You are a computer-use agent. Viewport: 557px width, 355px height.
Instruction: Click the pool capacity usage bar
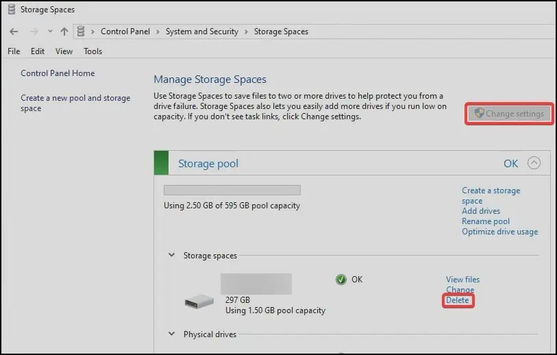[x=232, y=190]
